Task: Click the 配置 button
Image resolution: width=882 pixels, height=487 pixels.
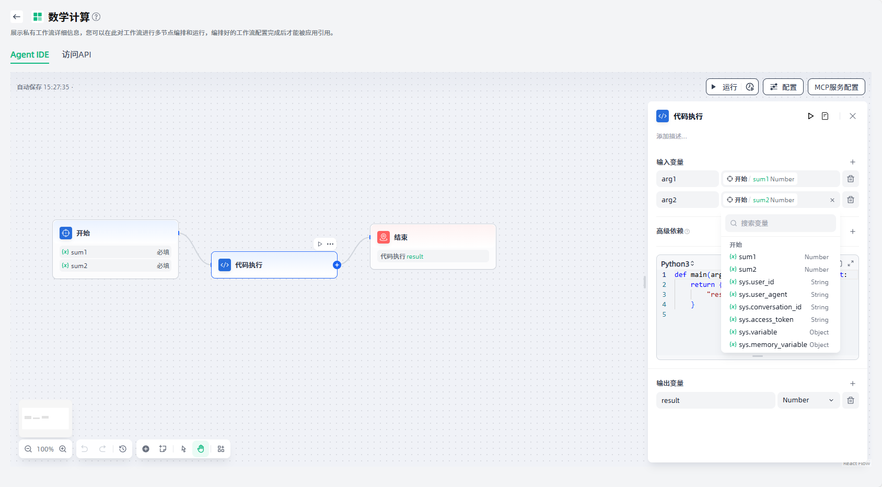Action: 783,87
